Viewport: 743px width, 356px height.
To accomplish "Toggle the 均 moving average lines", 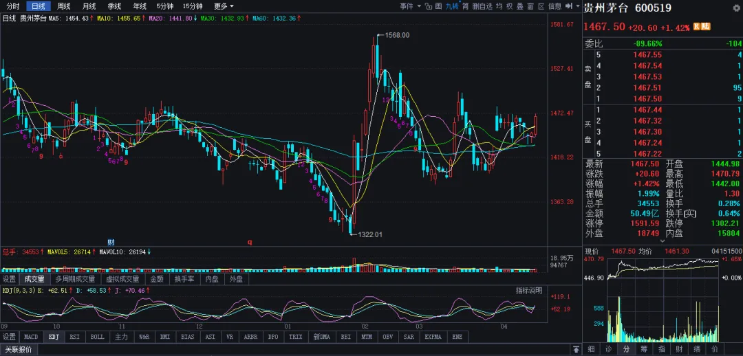I will coord(499,6).
